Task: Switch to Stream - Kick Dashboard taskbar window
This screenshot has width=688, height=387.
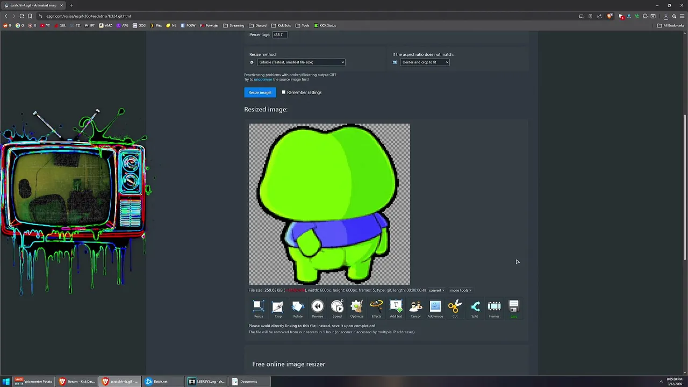Action: tap(77, 382)
